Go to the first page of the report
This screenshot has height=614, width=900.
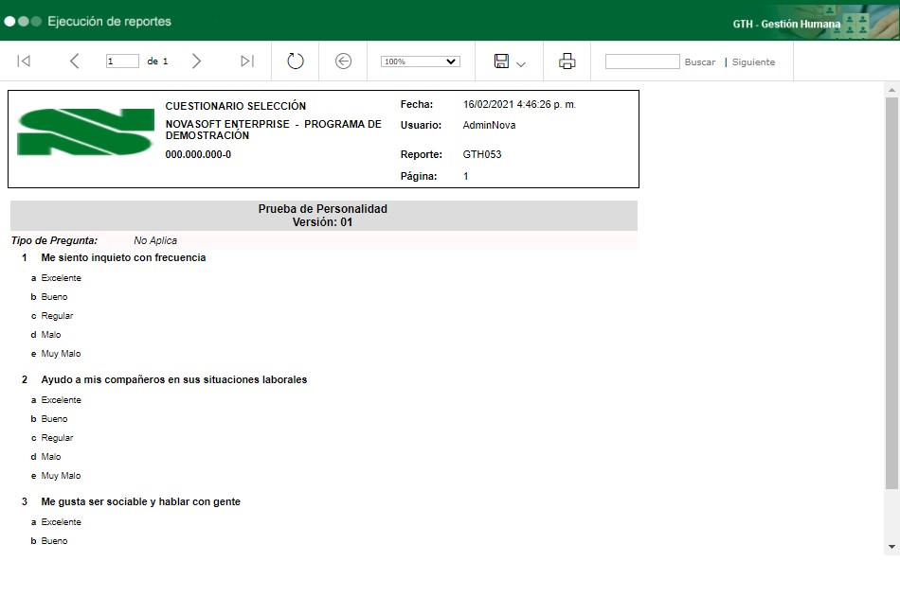click(25, 61)
